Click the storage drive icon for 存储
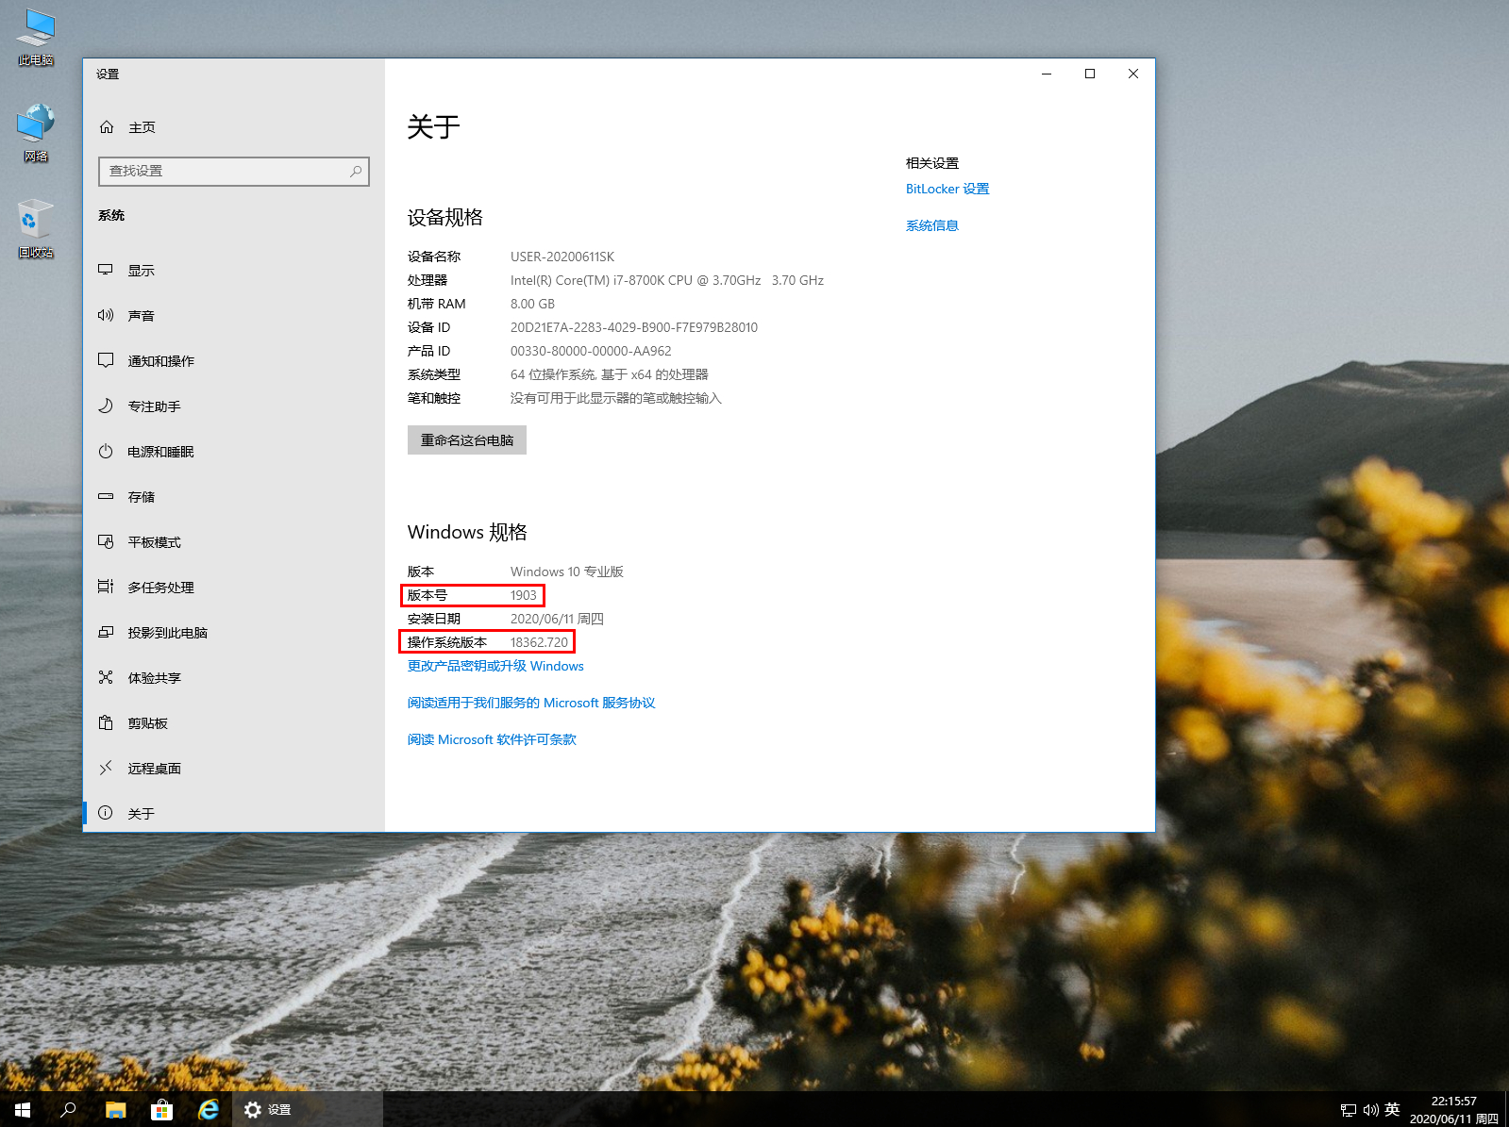Screen dimensions: 1509x1127 pos(106,497)
